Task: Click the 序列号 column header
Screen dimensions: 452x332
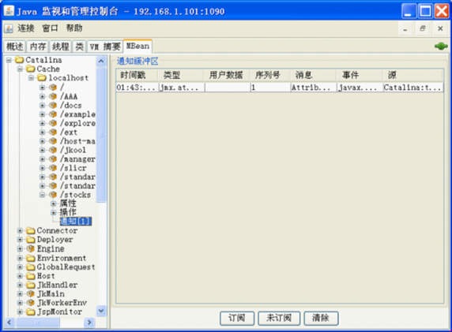Action: point(269,76)
